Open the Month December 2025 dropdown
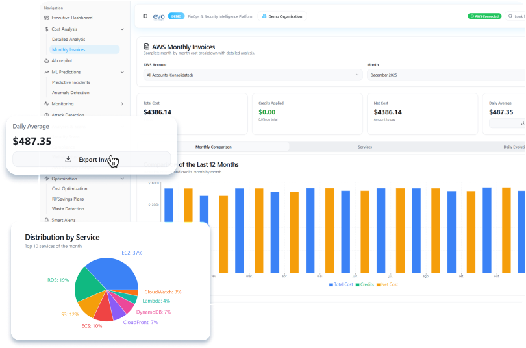Screen dimensions: 526x348 click(446, 75)
